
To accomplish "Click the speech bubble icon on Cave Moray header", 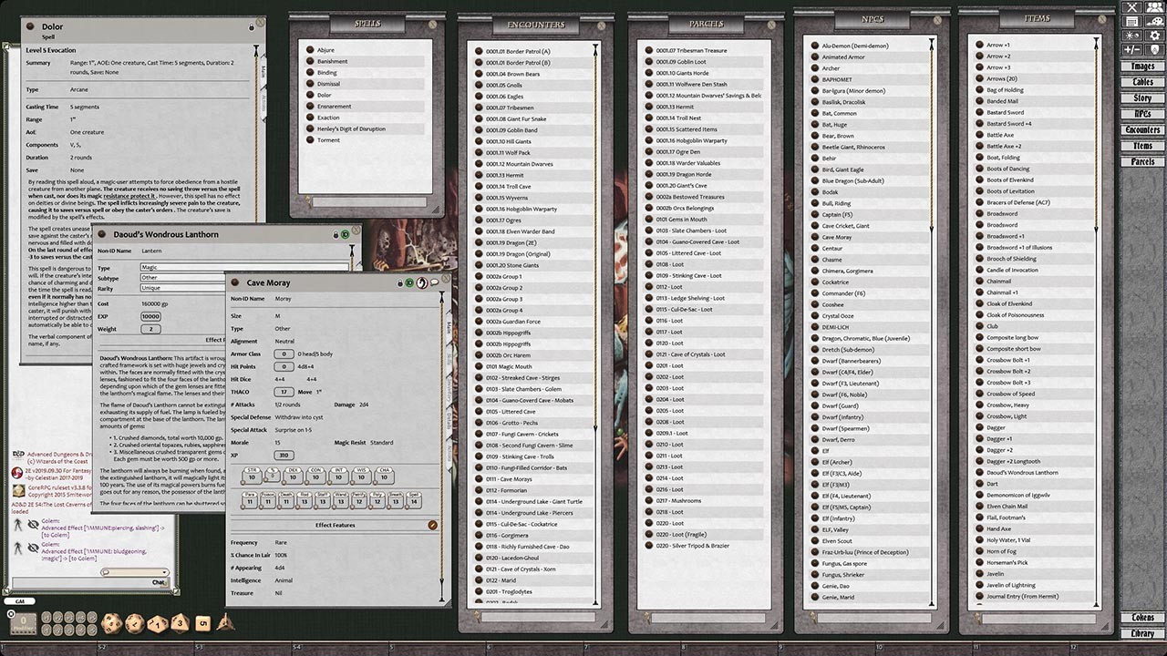I will coord(435,282).
